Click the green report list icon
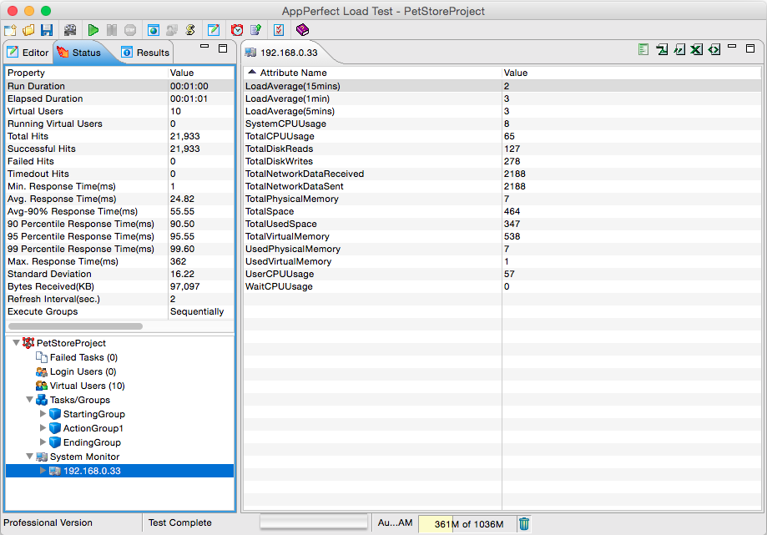Image resolution: width=767 pixels, height=535 pixels. pyautogui.click(x=643, y=49)
